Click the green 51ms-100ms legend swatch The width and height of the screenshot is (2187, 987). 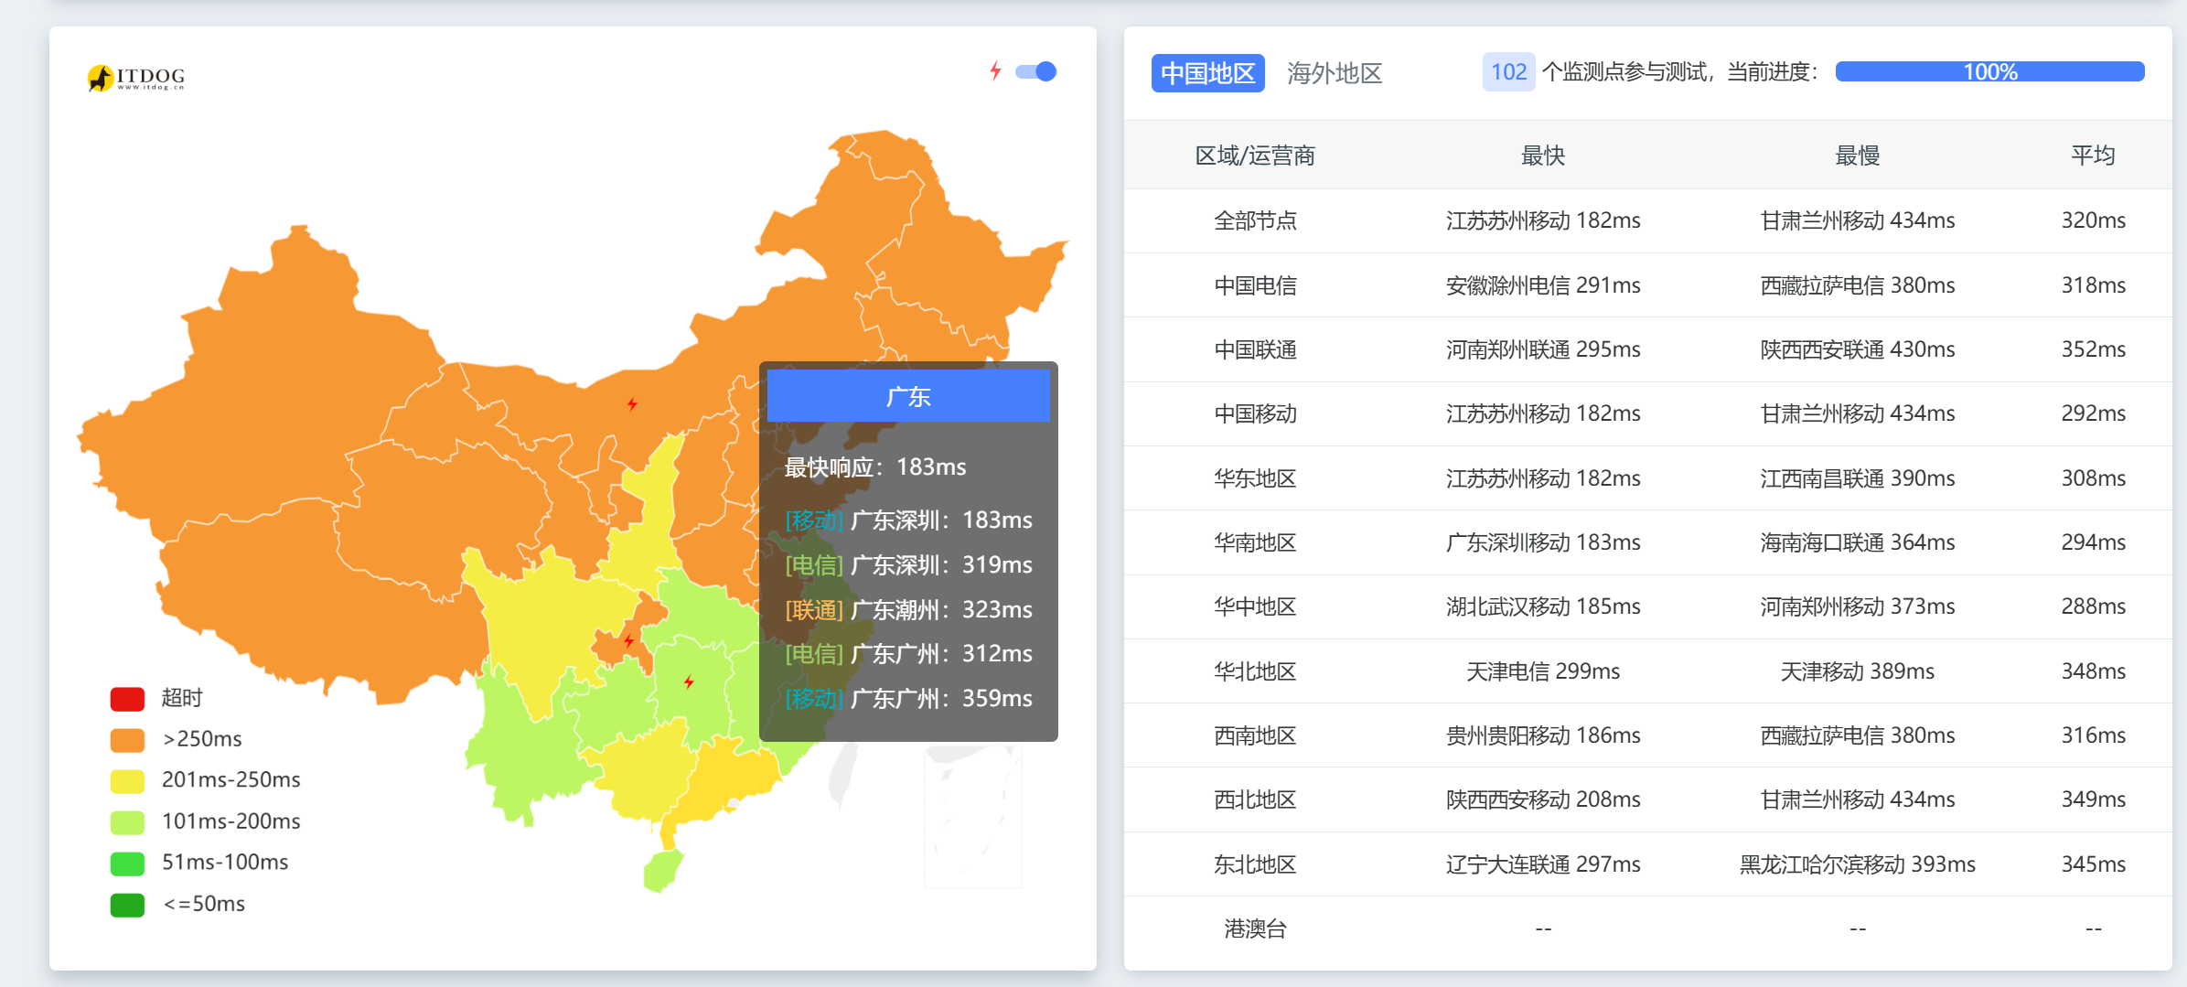pyautogui.click(x=127, y=864)
